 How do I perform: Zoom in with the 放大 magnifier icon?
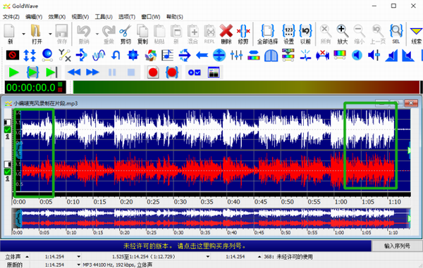point(342,31)
